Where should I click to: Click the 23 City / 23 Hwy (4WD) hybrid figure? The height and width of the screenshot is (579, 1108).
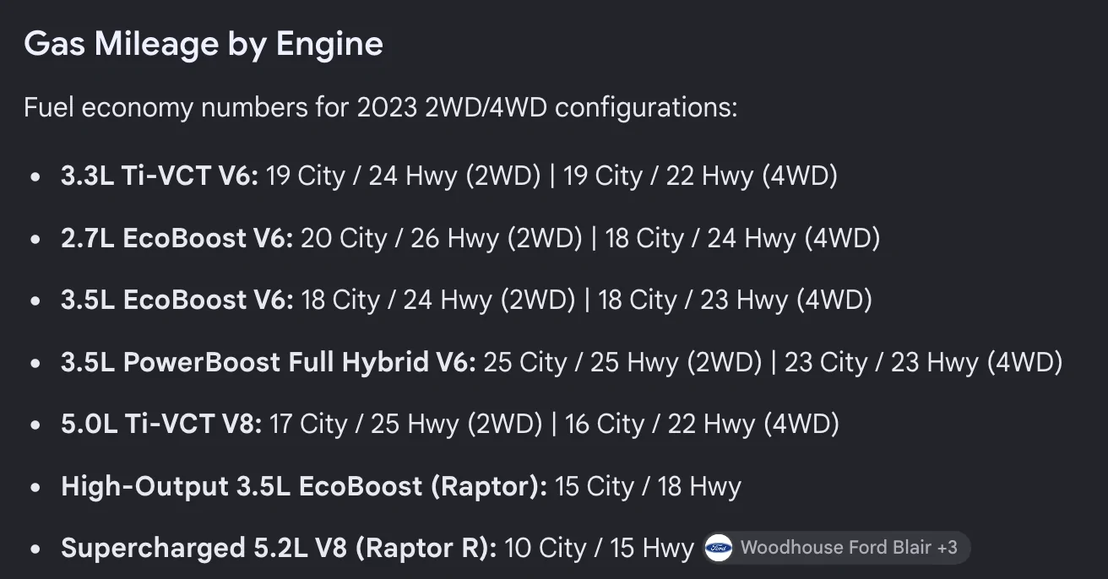923,362
